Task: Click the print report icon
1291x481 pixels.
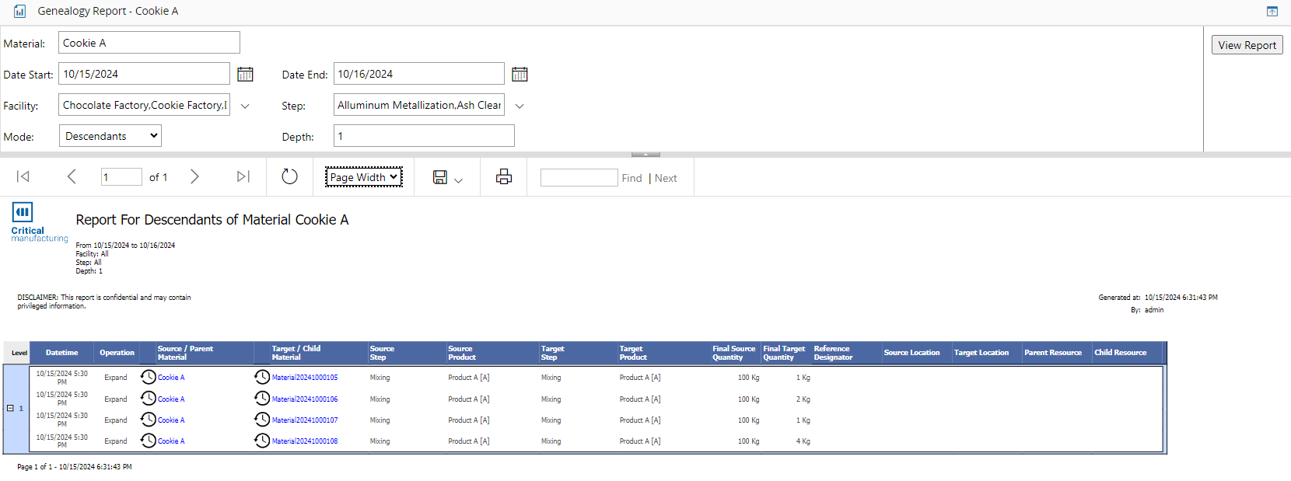Action: point(504,177)
